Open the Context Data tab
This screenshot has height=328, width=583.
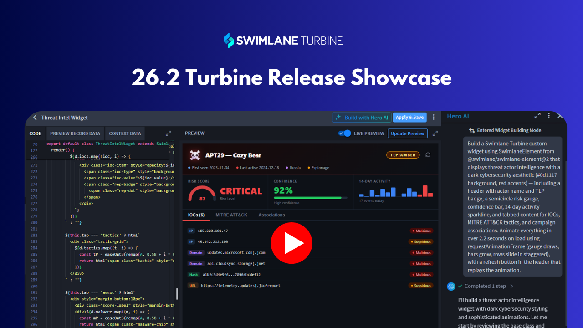[x=125, y=133]
